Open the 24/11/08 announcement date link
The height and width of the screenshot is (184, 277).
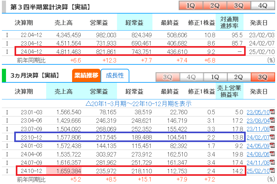click(258, 163)
